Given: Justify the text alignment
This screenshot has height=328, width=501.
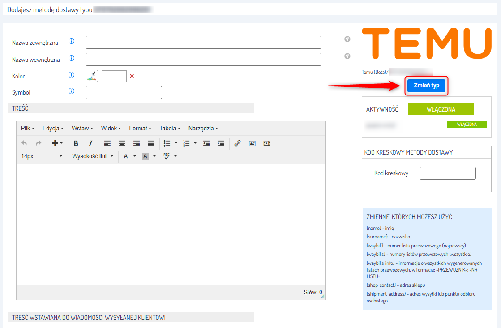Looking at the screenshot, I should point(151,143).
